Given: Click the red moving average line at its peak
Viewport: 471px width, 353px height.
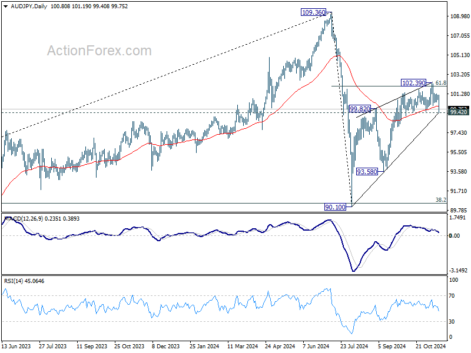Looking at the screenshot, I should click(x=338, y=55).
